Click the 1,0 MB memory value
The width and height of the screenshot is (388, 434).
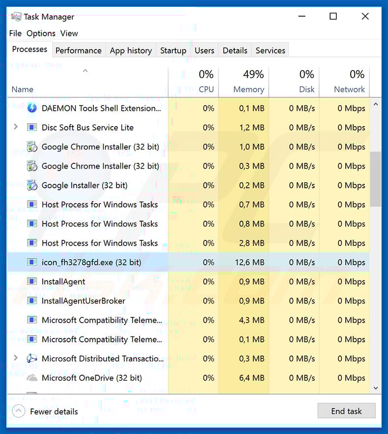[251, 147]
